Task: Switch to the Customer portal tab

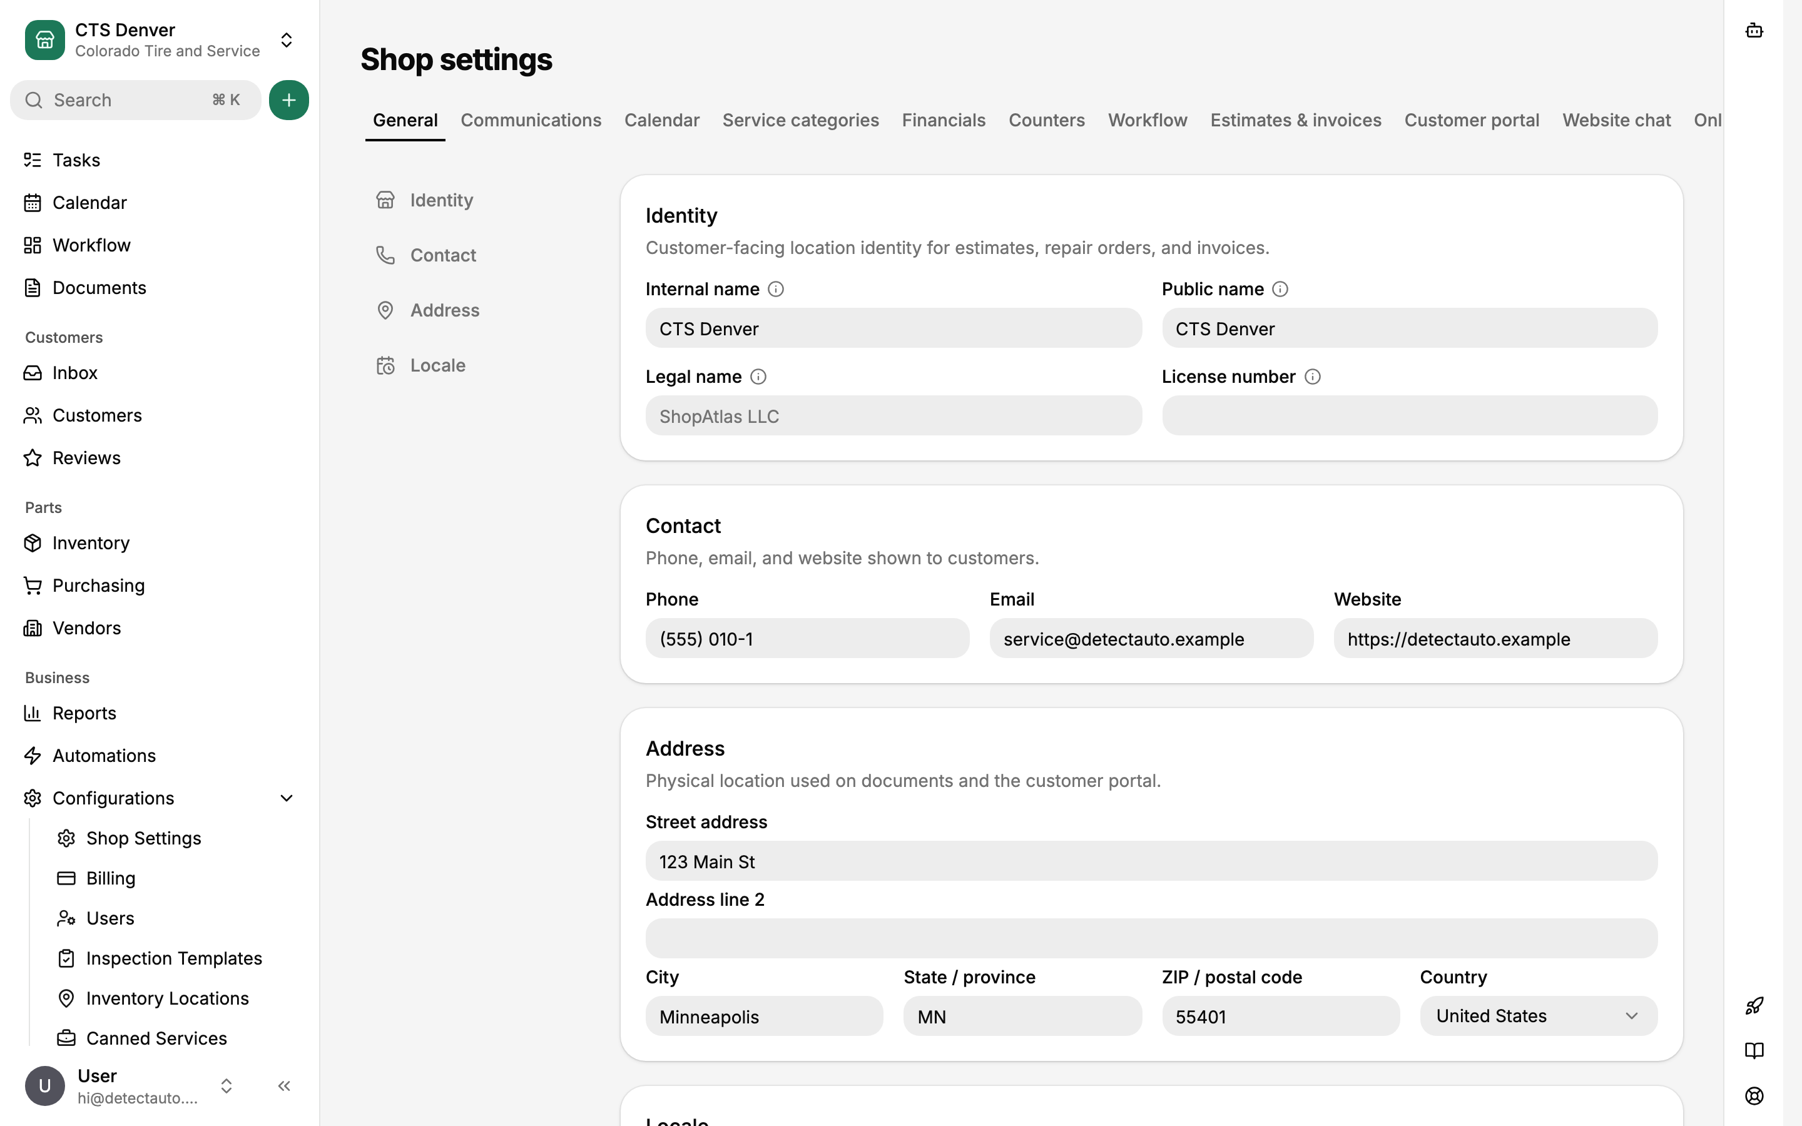Action: (x=1472, y=120)
